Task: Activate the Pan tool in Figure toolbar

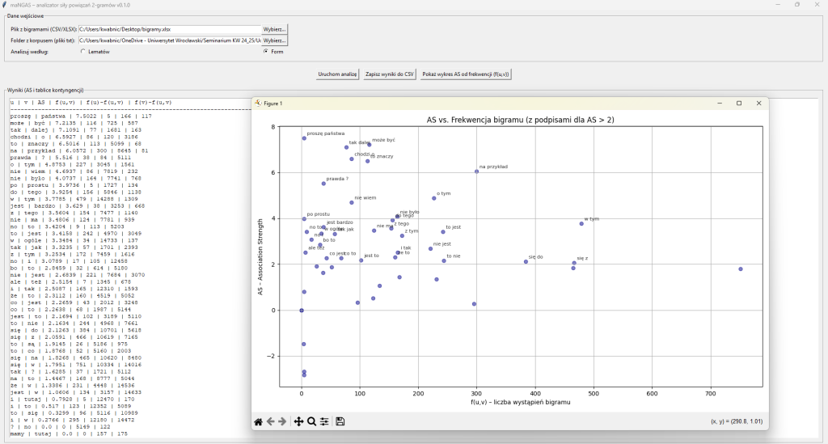Action: click(298, 421)
